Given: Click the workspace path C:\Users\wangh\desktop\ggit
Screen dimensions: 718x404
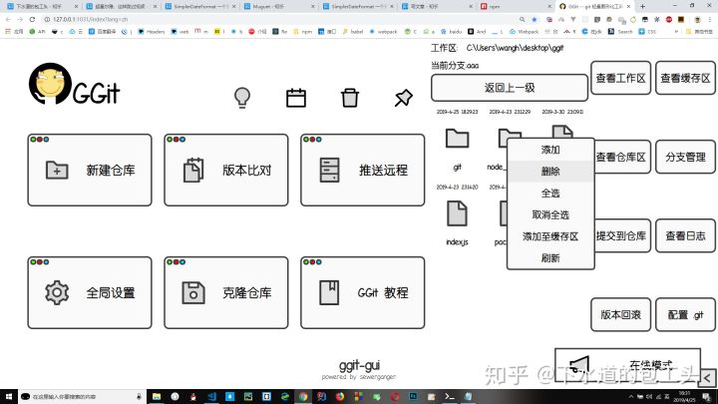Looking at the screenshot, I should click(x=515, y=48).
